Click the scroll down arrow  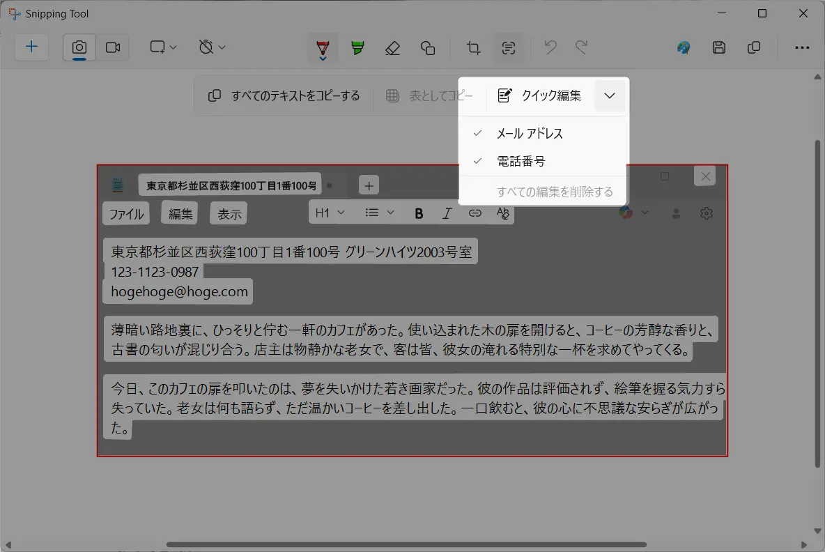817,531
